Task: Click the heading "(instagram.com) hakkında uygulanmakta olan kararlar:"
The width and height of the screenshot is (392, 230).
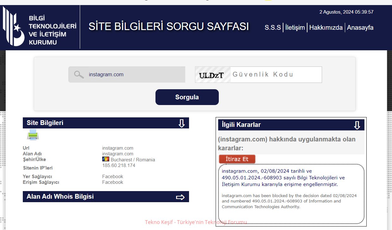Action: (287, 144)
